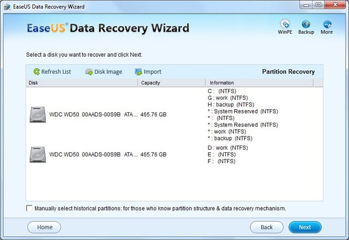This screenshot has height=240, width=349.
Task: Click the Partition Recovery heading
Action: click(x=288, y=71)
